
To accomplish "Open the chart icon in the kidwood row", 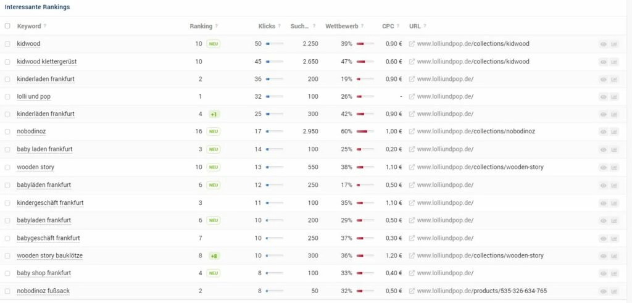I will (x=614, y=44).
